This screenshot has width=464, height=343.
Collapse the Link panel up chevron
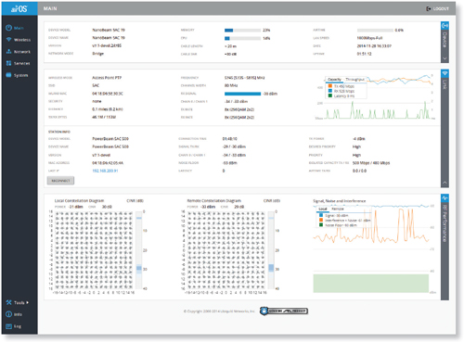(x=445, y=183)
